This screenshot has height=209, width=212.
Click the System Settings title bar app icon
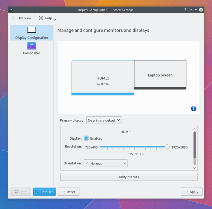[x=11, y=10]
